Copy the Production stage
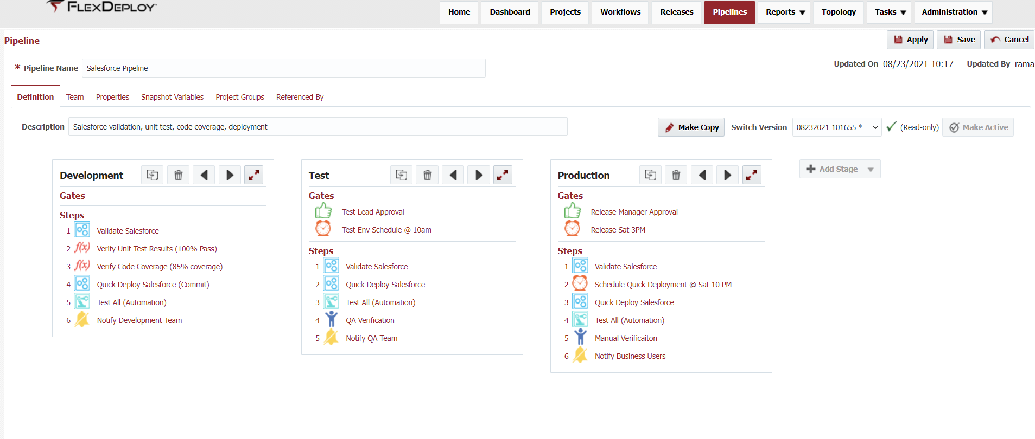The width and height of the screenshot is (1035, 439). 650,175
